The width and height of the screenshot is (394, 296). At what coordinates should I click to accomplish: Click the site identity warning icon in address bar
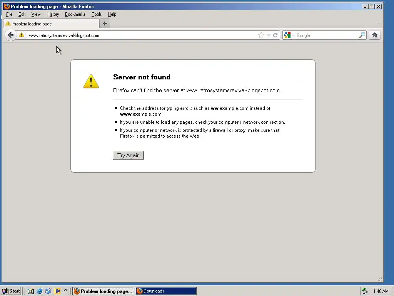point(22,35)
